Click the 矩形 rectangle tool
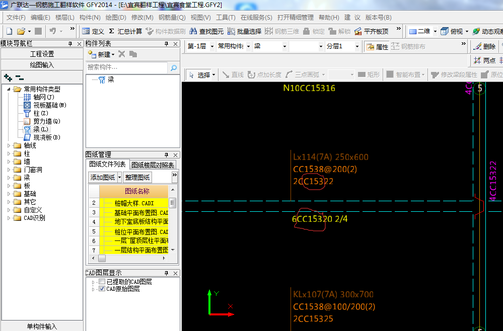Image resolution: width=503 pixels, height=331 pixels. [369, 74]
